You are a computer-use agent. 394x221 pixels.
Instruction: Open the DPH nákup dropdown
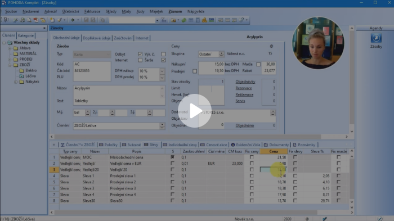click(162, 71)
